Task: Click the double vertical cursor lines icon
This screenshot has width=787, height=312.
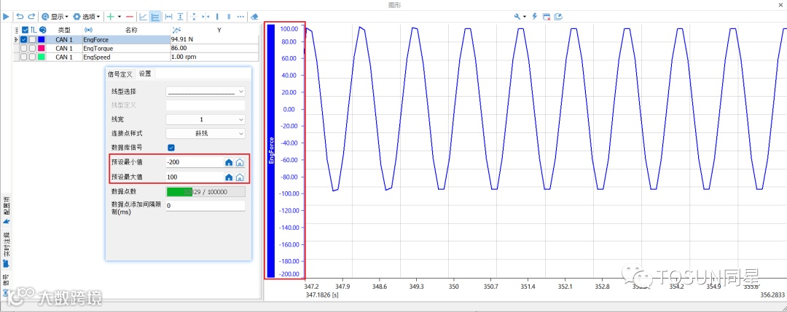Action: point(229,17)
